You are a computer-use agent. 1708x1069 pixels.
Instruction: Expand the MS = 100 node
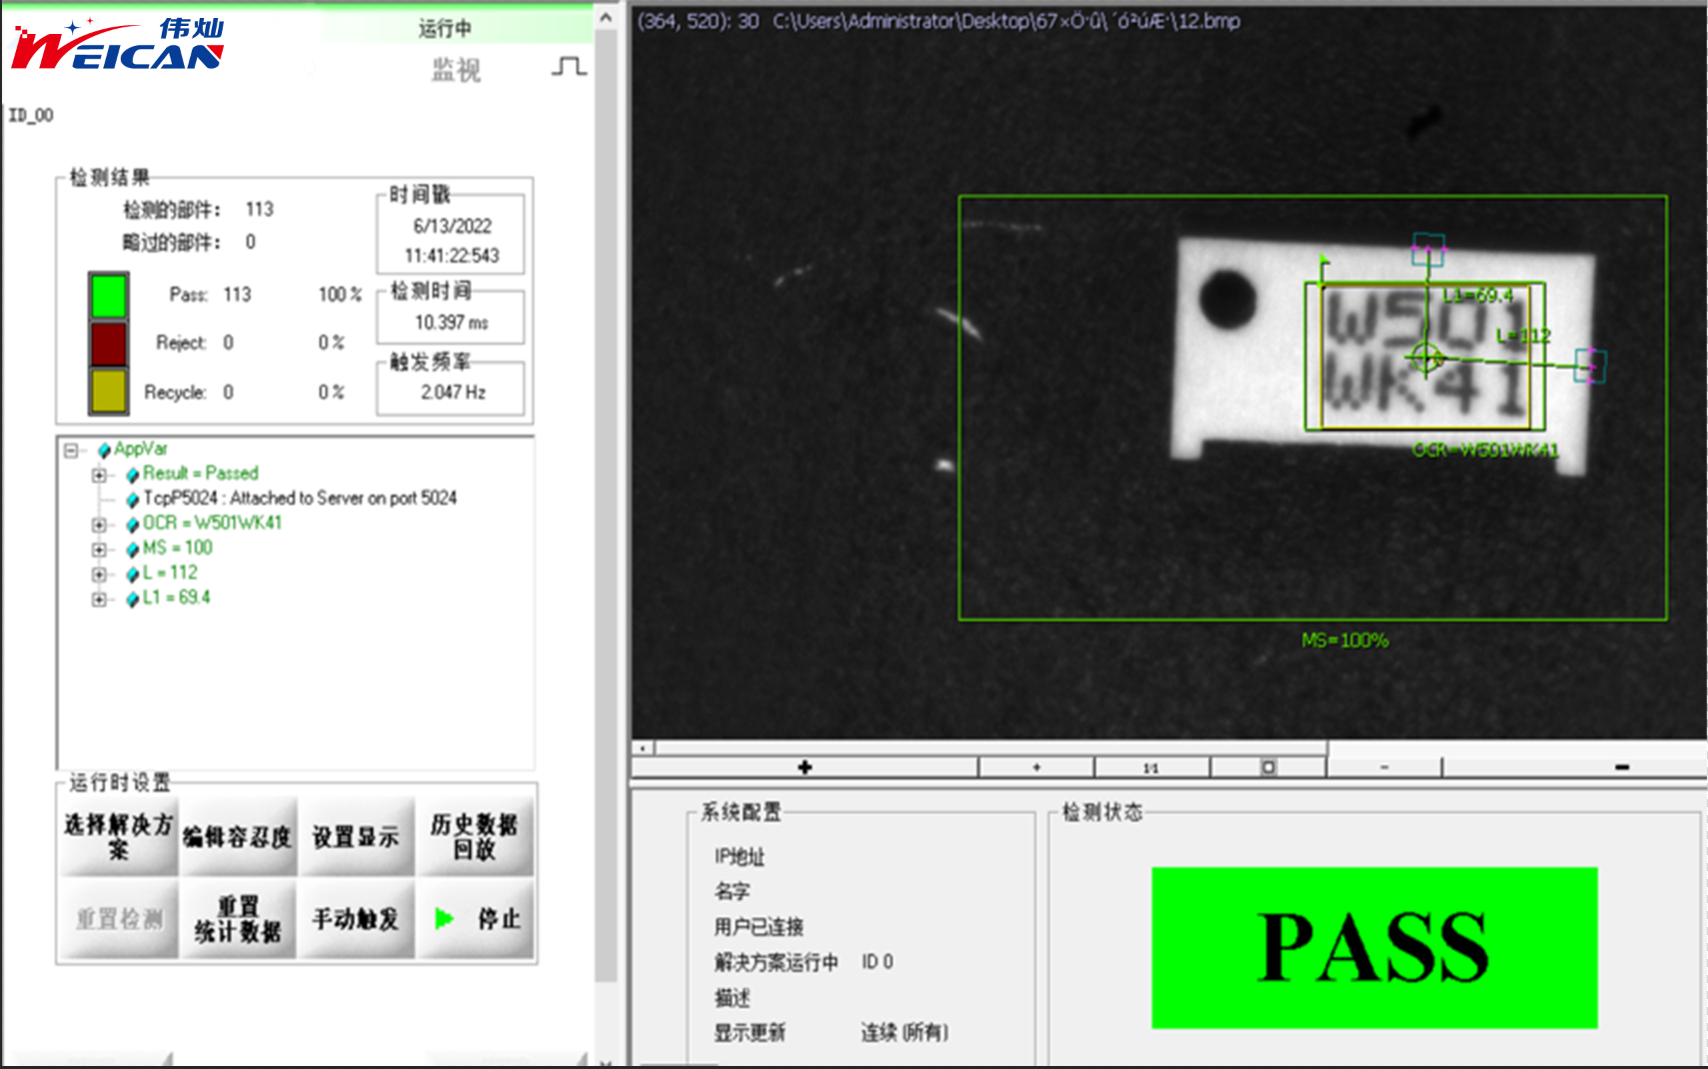pos(99,549)
